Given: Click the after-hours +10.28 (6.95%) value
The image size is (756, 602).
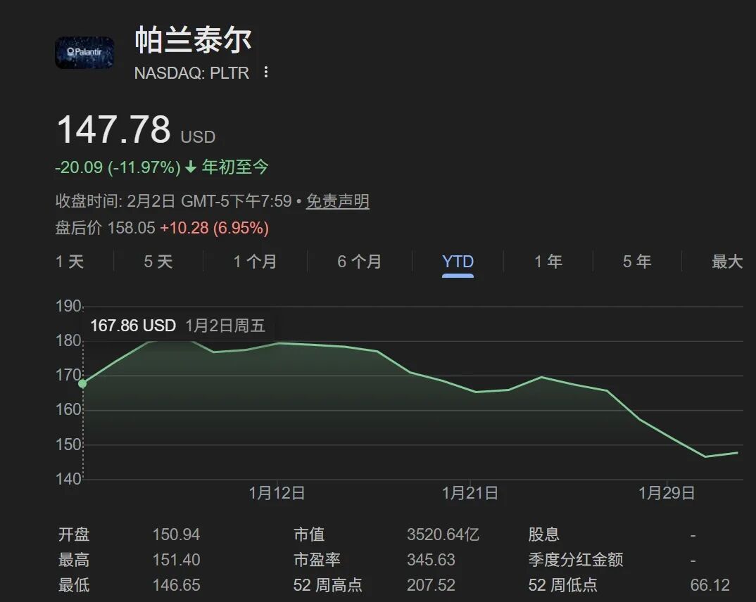Looking at the screenshot, I should pyautogui.click(x=214, y=228).
